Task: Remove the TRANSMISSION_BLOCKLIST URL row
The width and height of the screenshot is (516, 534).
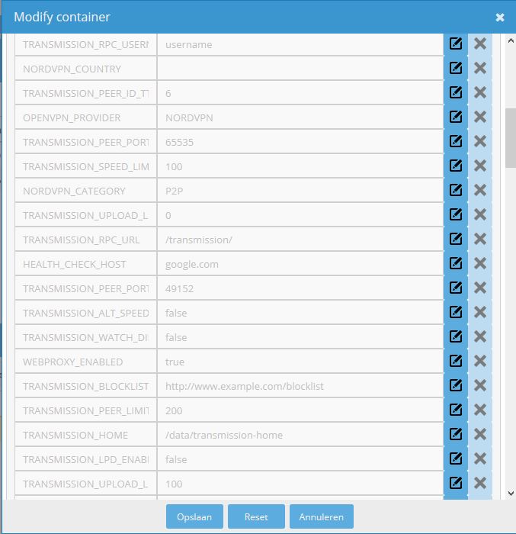Action: [x=480, y=385]
